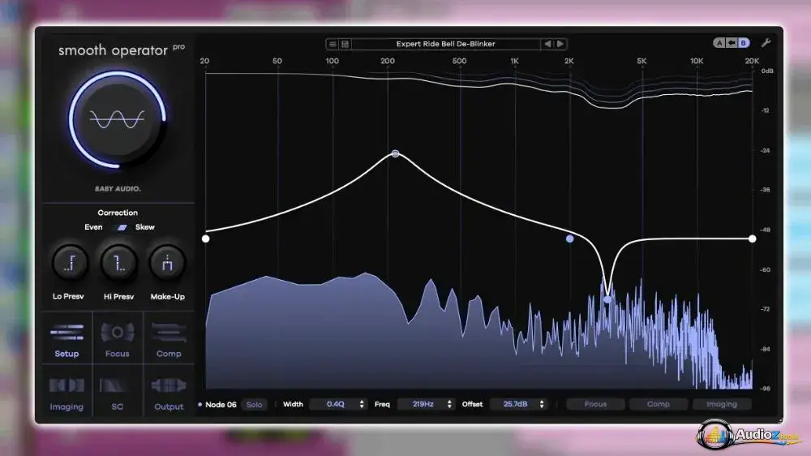Open the Imaging section in sidebar
This screenshot has width=811, height=456.
(x=67, y=393)
